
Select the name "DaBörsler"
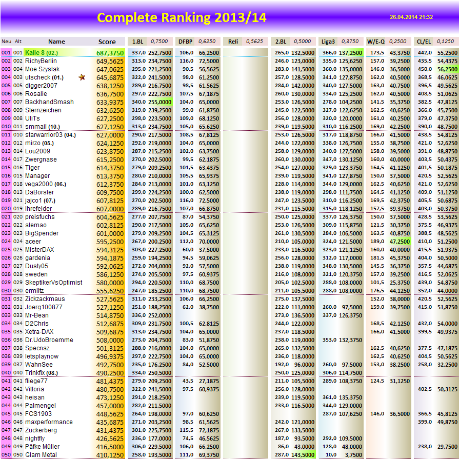pyautogui.click(x=39, y=192)
